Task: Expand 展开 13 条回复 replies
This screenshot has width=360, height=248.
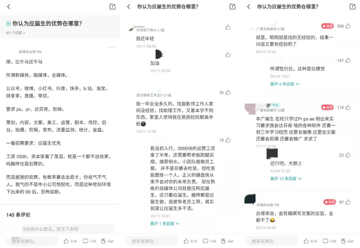Action: coord(286,179)
